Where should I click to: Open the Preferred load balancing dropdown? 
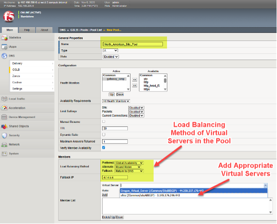[129, 163]
